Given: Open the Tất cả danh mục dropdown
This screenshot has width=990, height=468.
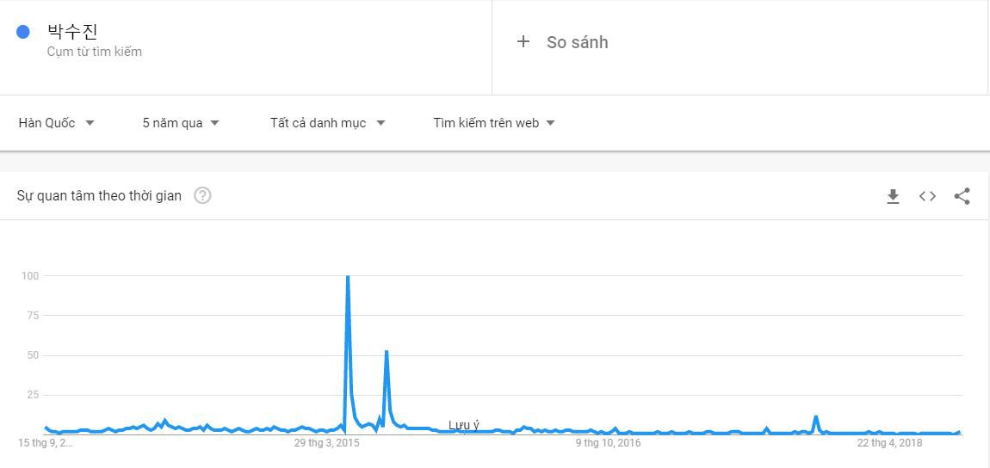Looking at the screenshot, I should 327,123.
